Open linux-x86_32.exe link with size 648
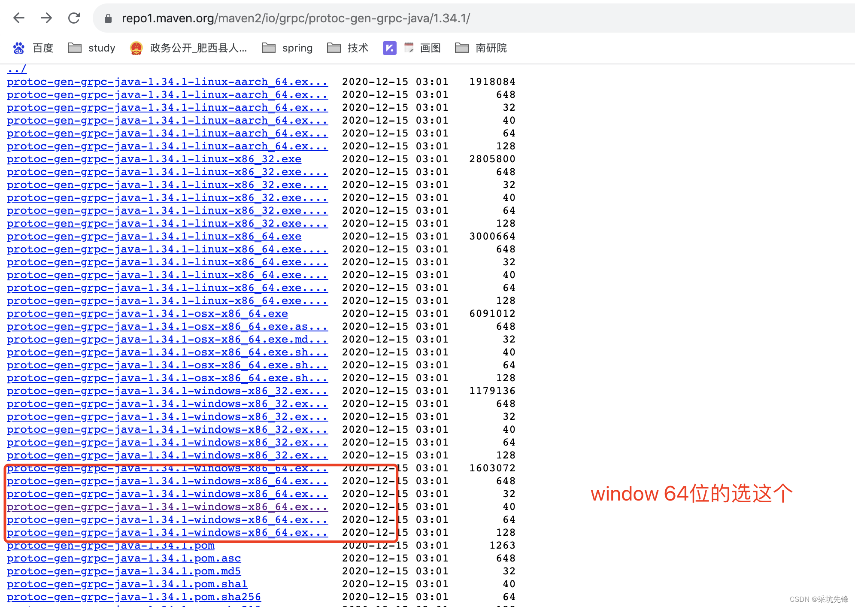 click(x=167, y=172)
